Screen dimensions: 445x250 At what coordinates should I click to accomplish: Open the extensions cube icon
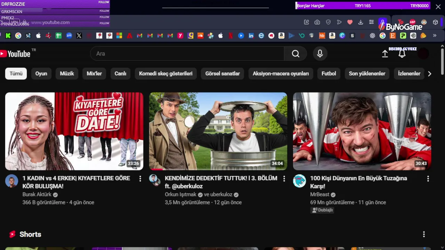(435, 22)
